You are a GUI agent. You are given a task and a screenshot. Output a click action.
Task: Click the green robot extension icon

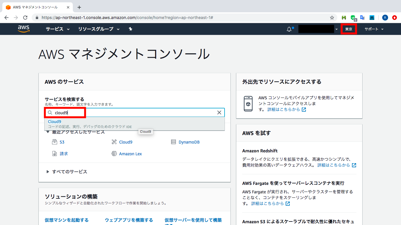pos(344,18)
